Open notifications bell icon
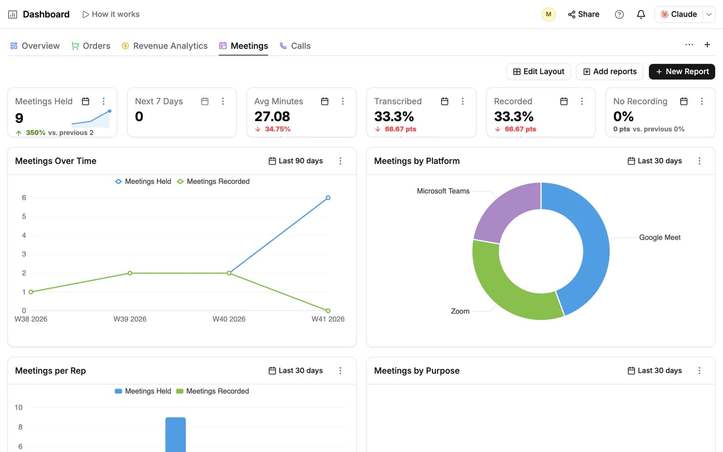 (x=641, y=14)
